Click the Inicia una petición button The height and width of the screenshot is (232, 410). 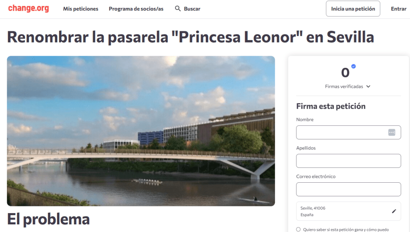click(353, 9)
